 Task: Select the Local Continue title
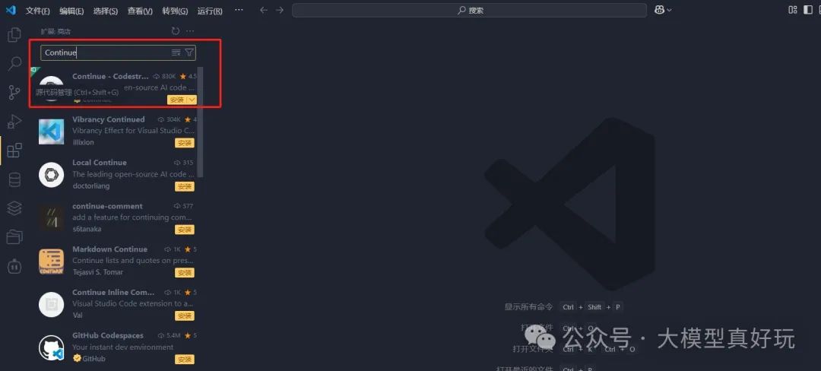pos(100,163)
